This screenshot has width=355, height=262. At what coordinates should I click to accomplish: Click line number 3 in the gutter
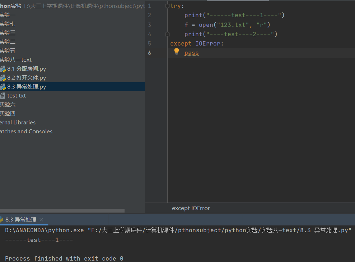tap(149, 25)
